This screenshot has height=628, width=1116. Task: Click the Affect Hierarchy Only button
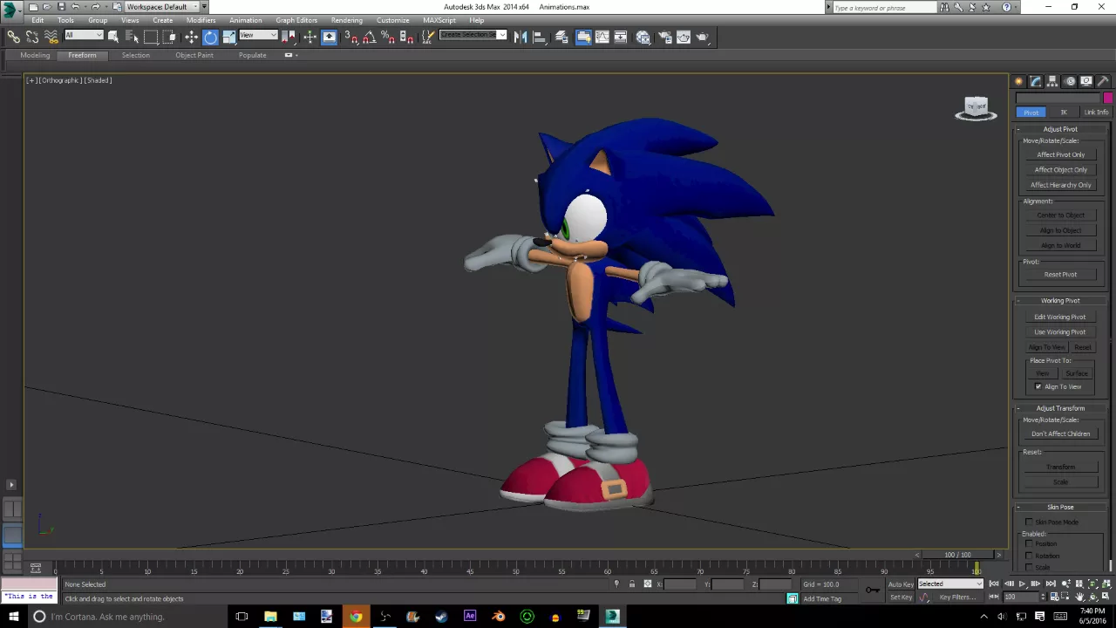tap(1060, 185)
